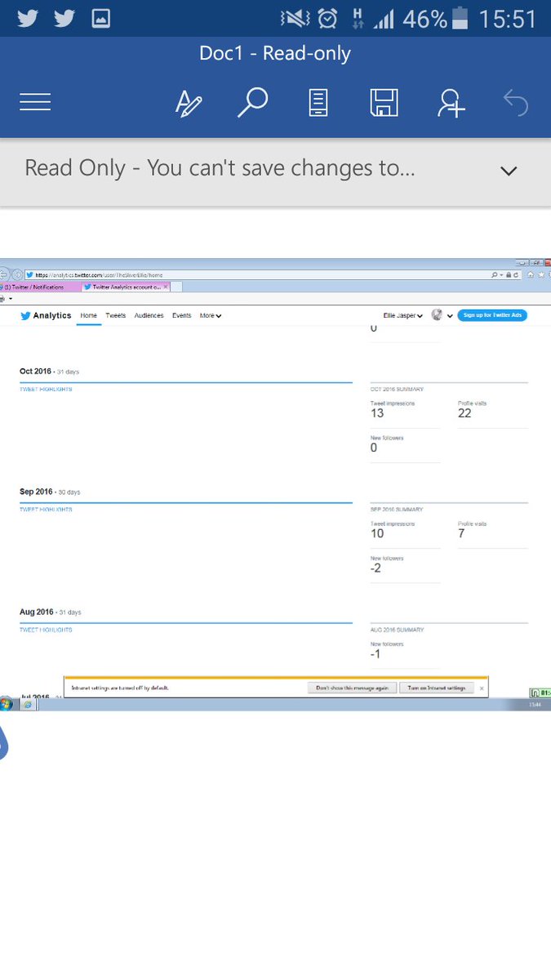Tap the alarm clock status icon

[x=327, y=18]
